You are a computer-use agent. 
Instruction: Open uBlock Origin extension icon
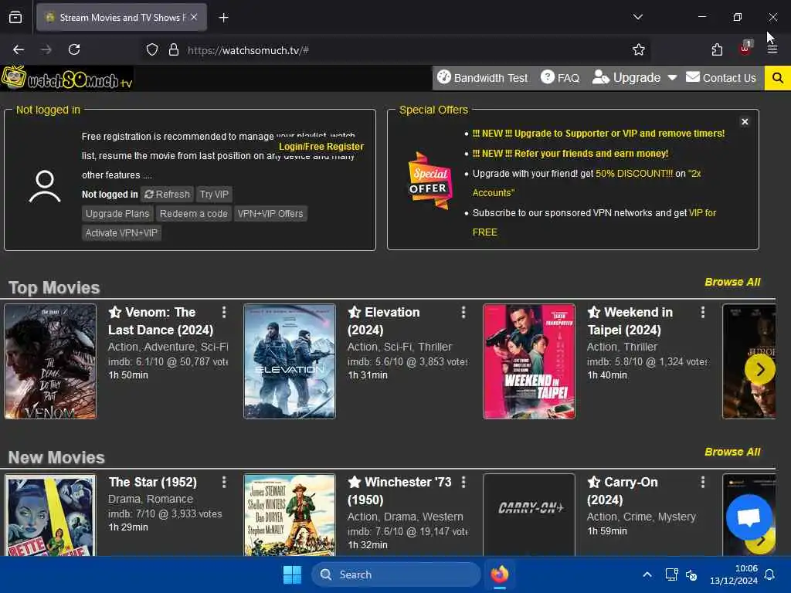point(745,49)
